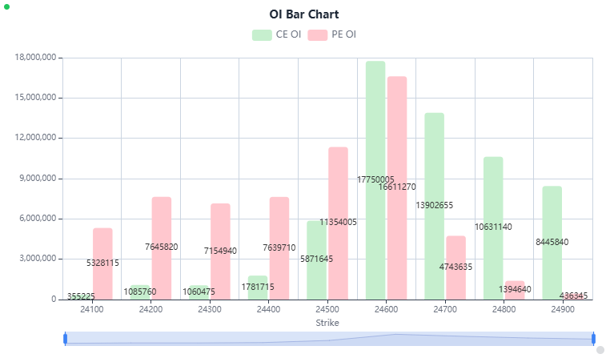Image resolution: width=606 pixels, height=358 pixels.
Task: Click the 24400 strike axis label
Action: pos(269,309)
